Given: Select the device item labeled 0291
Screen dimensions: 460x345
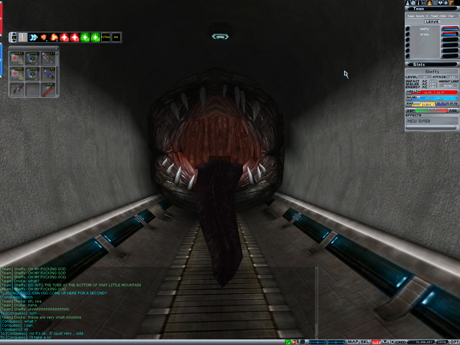Looking at the screenshot, I should [32, 74].
